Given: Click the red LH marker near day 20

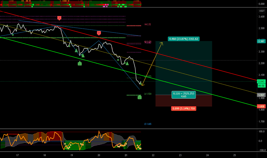Looking at the screenshot, I should [x=99, y=33].
